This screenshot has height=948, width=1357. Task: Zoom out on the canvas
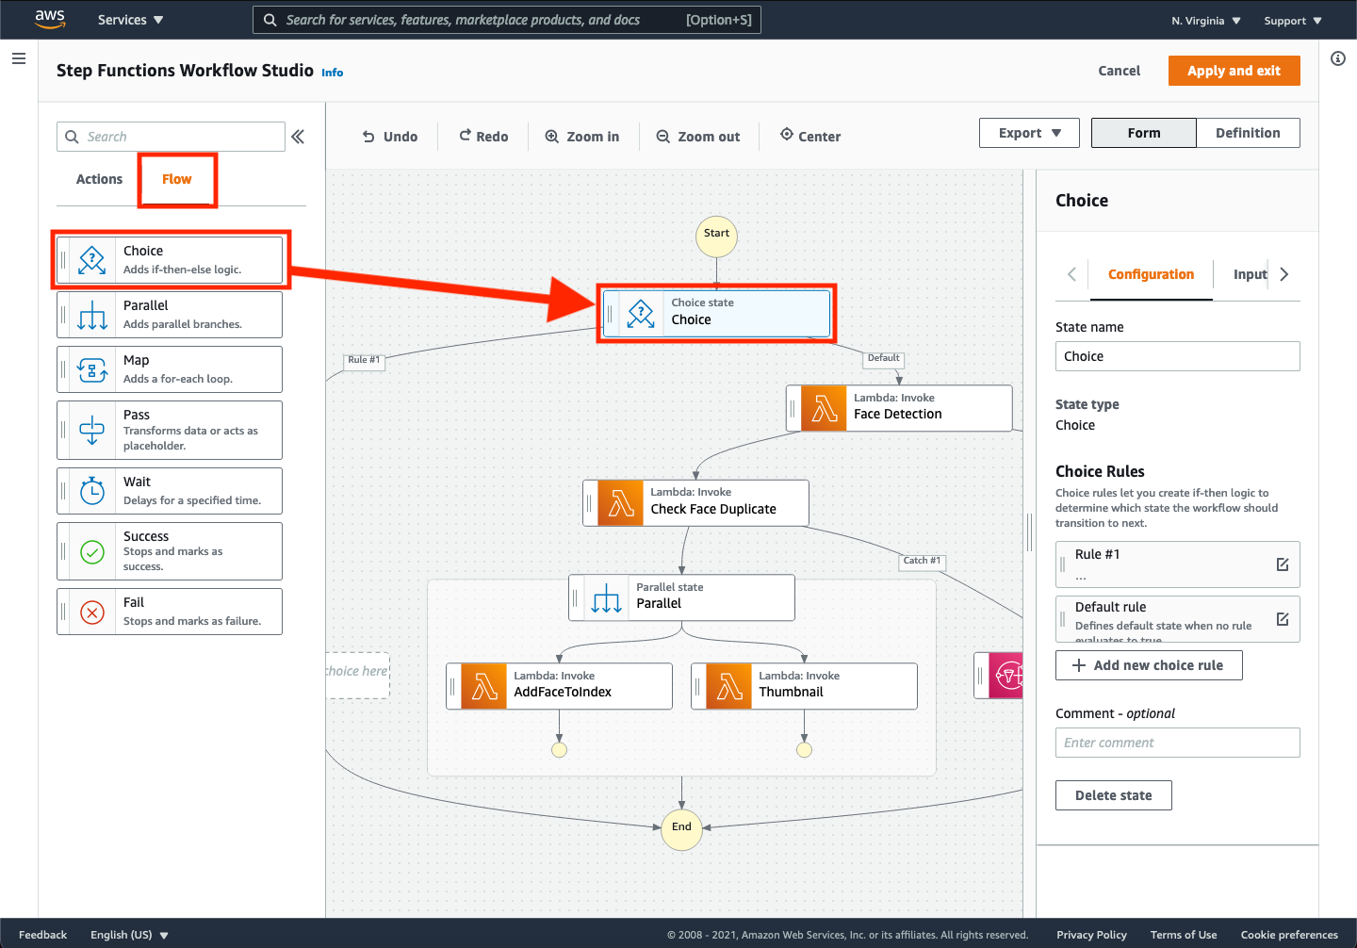click(x=698, y=137)
